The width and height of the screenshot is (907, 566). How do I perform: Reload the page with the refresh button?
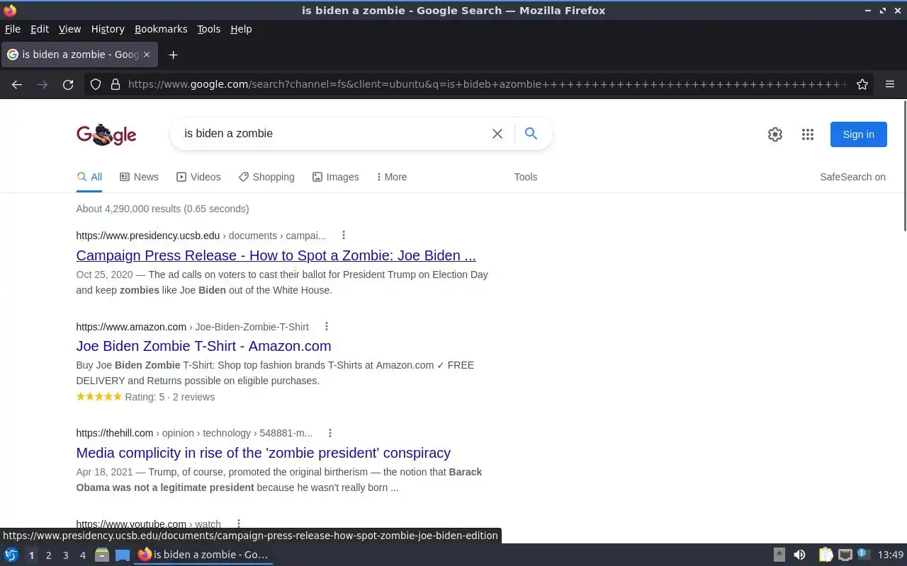coord(68,84)
